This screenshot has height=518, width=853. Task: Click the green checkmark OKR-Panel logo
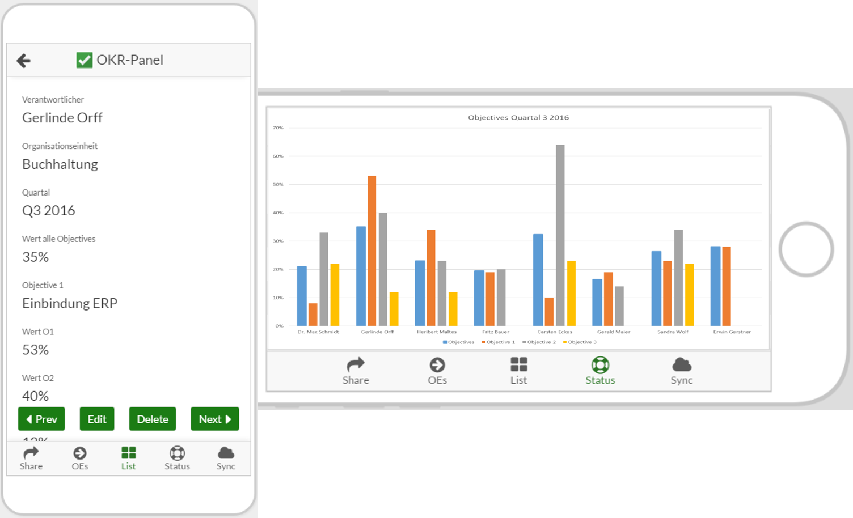click(85, 60)
